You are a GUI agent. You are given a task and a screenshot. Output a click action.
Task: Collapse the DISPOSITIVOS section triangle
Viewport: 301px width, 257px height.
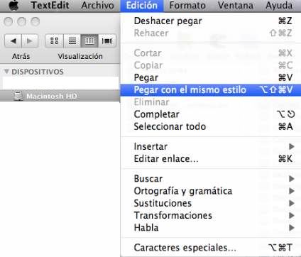click(x=6, y=71)
